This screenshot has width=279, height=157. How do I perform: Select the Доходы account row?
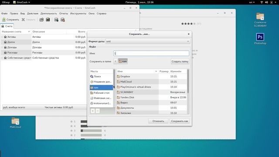pos(44,48)
